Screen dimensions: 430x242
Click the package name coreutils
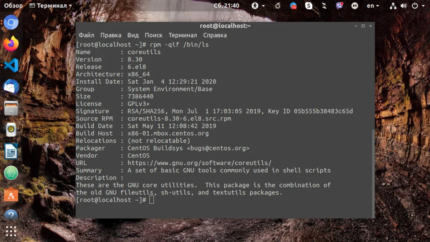(x=144, y=52)
